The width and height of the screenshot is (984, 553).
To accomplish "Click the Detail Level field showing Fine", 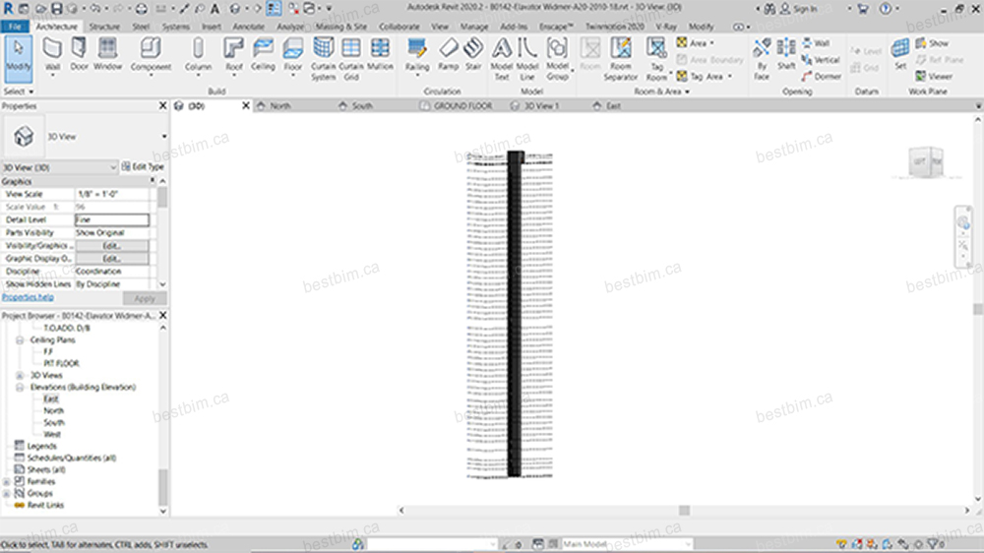I will click(x=111, y=219).
